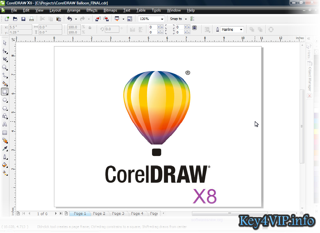Jump to the last page
Image resolution: width=320 pixels, height=233 pixels.
pos(61,213)
